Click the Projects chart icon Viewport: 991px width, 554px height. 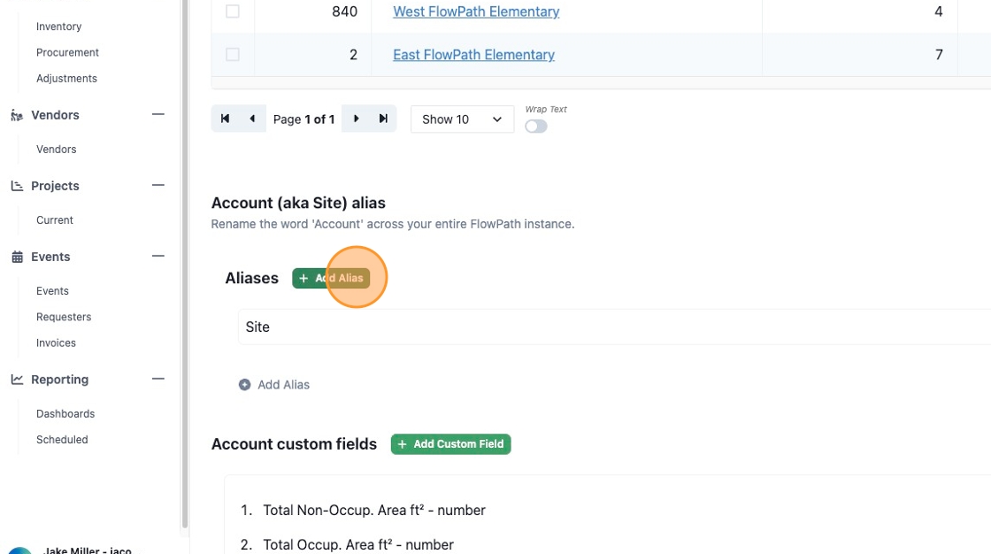pos(17,186)
